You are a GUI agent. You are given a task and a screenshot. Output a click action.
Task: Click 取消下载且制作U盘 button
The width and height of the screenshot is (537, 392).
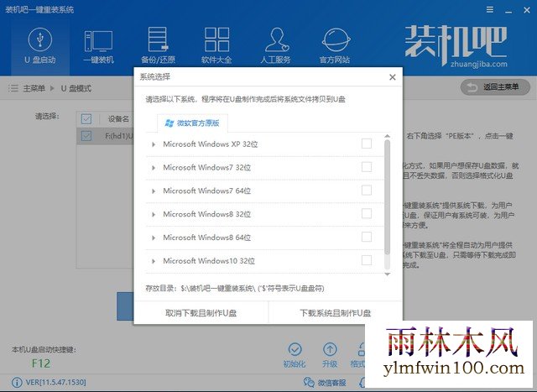pos(201,313)
